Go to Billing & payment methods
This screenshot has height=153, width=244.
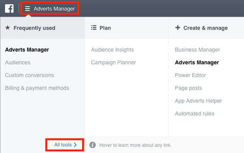[x=37, y=88]
